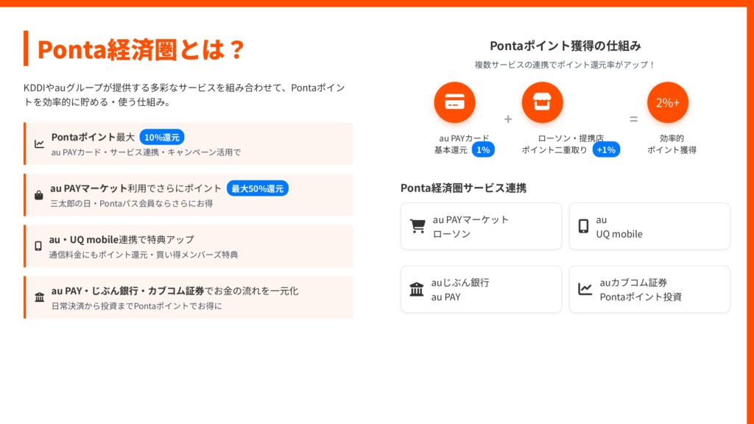Click the orange store circle icon
This screenshot has width=754, height=424.
[x=542, y=102]
